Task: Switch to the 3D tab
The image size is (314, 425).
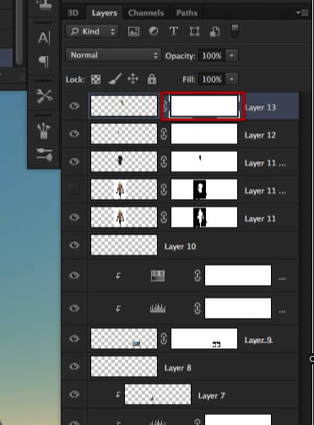Action: [73, 13]
